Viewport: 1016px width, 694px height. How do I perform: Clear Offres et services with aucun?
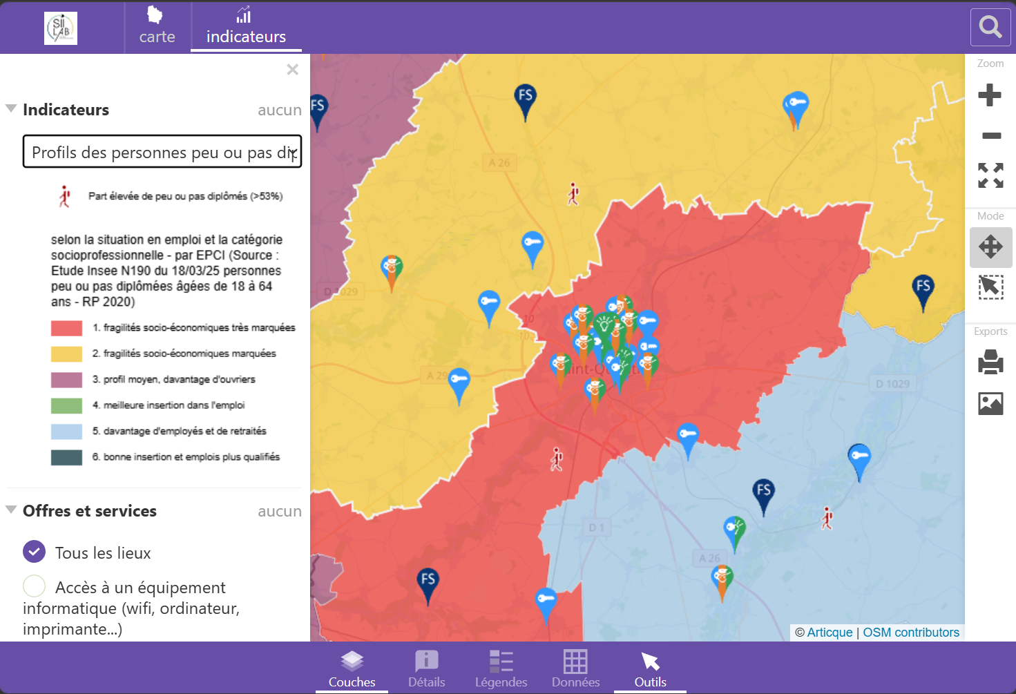(280, 511)
